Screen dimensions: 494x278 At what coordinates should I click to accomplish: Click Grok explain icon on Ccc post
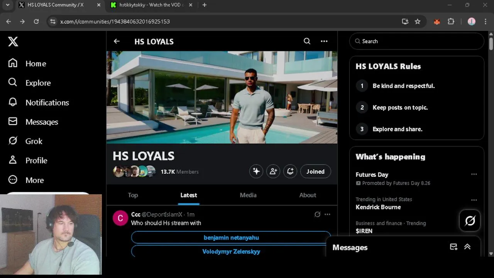point(317,214)
